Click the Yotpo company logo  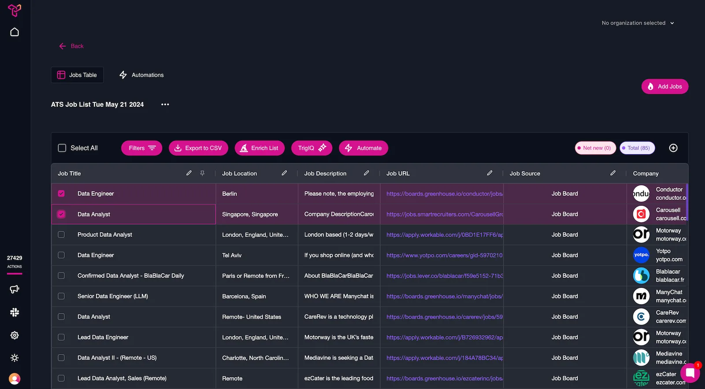pyautogui.click(x=641, y=255)
